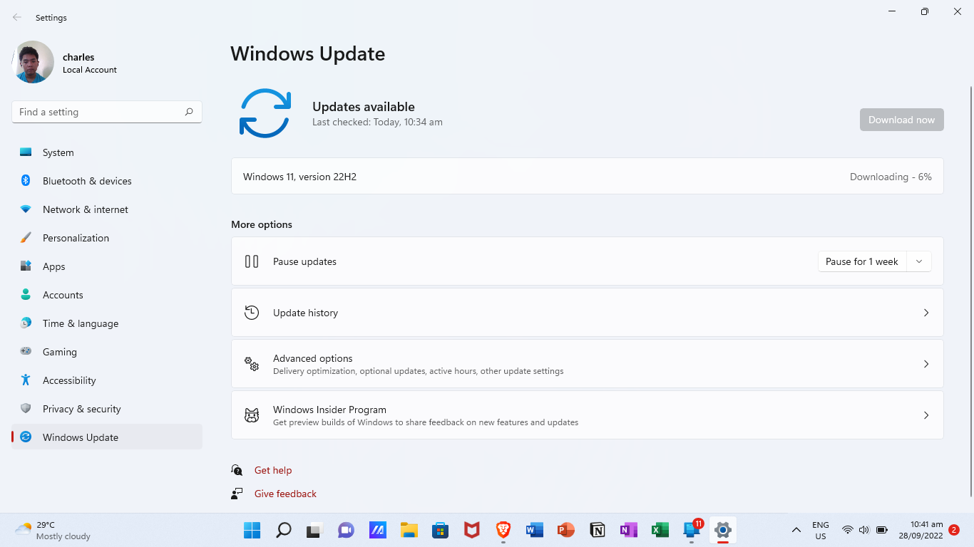This screenshot has width=974, height=547.
Task: Open Task View on the taskbar
Action: click(314, 530)
